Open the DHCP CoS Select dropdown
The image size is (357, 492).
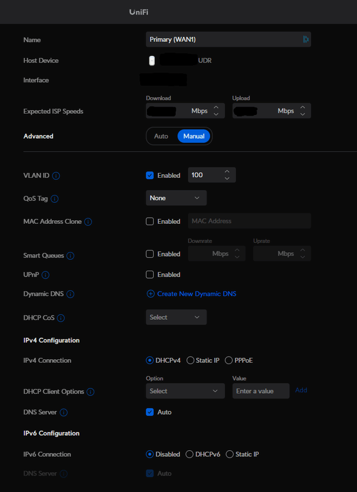176,317
